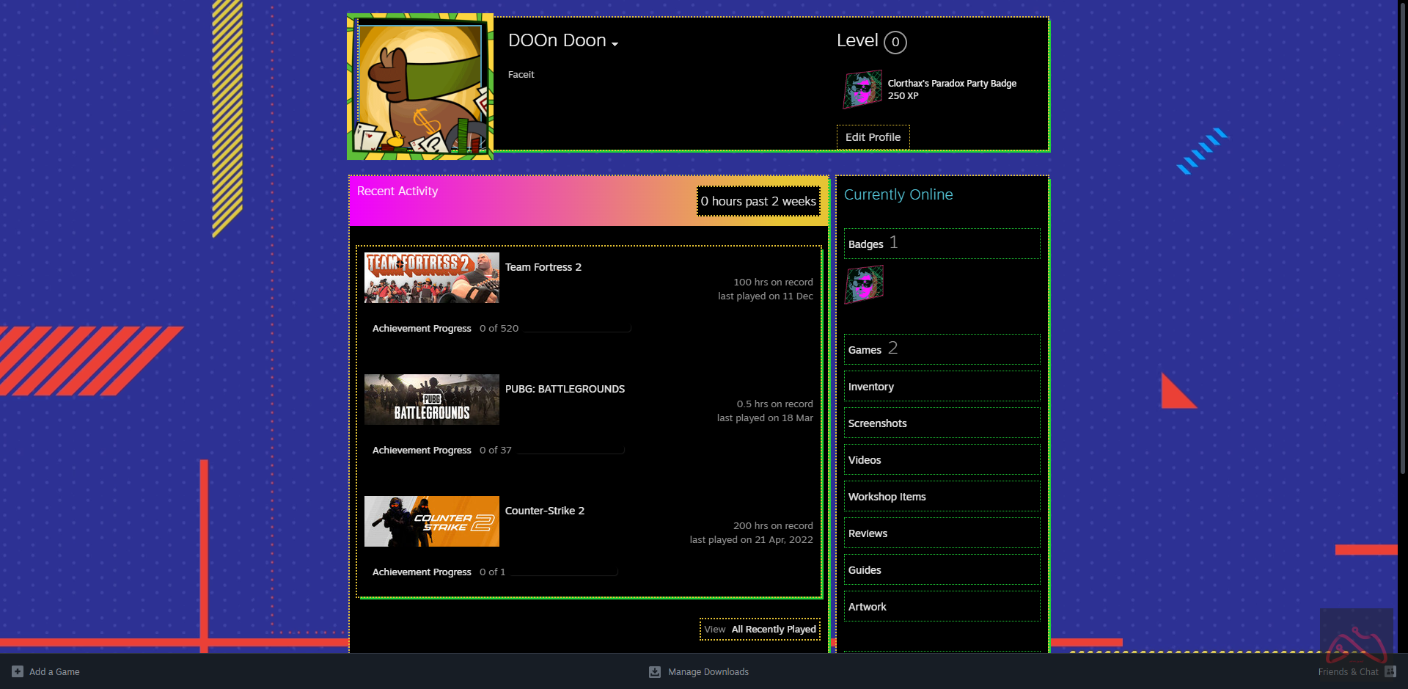The width and height of the screenshot is (1408, 689).
Task: Click the Team Fortress 2 game banner
Action: (431, 278)
